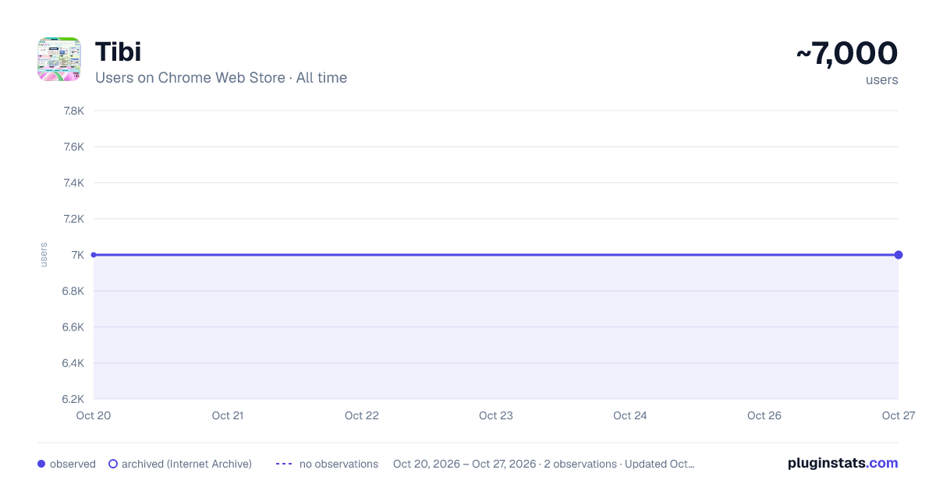Click the 6.6K y-axis label
The image size is (936, 491).
click(73, 327)
